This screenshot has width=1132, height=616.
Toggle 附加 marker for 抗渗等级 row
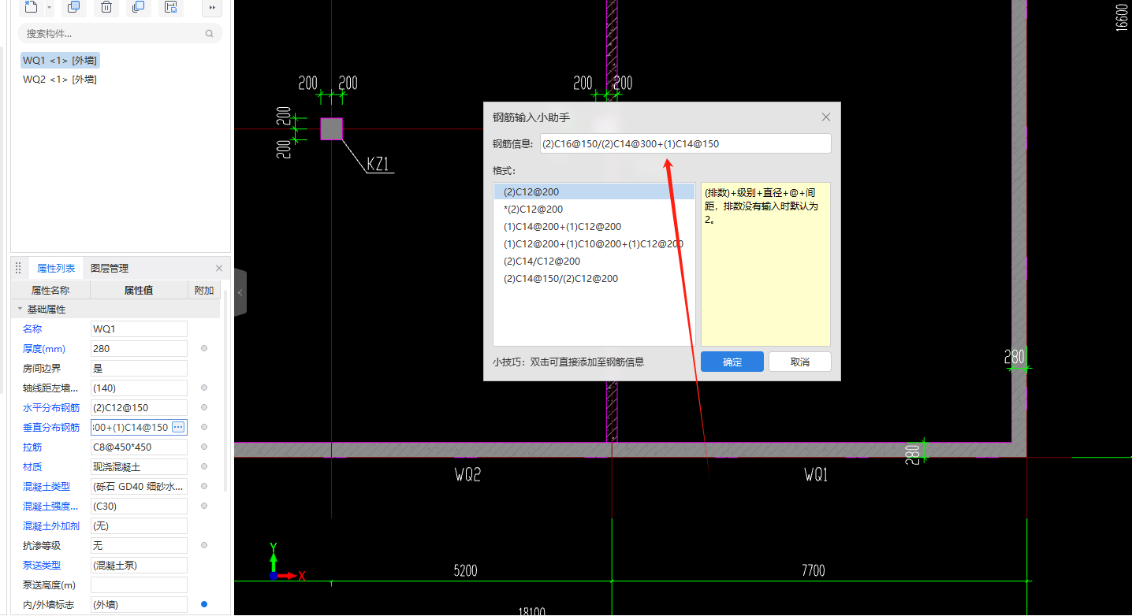coord(204,545)
